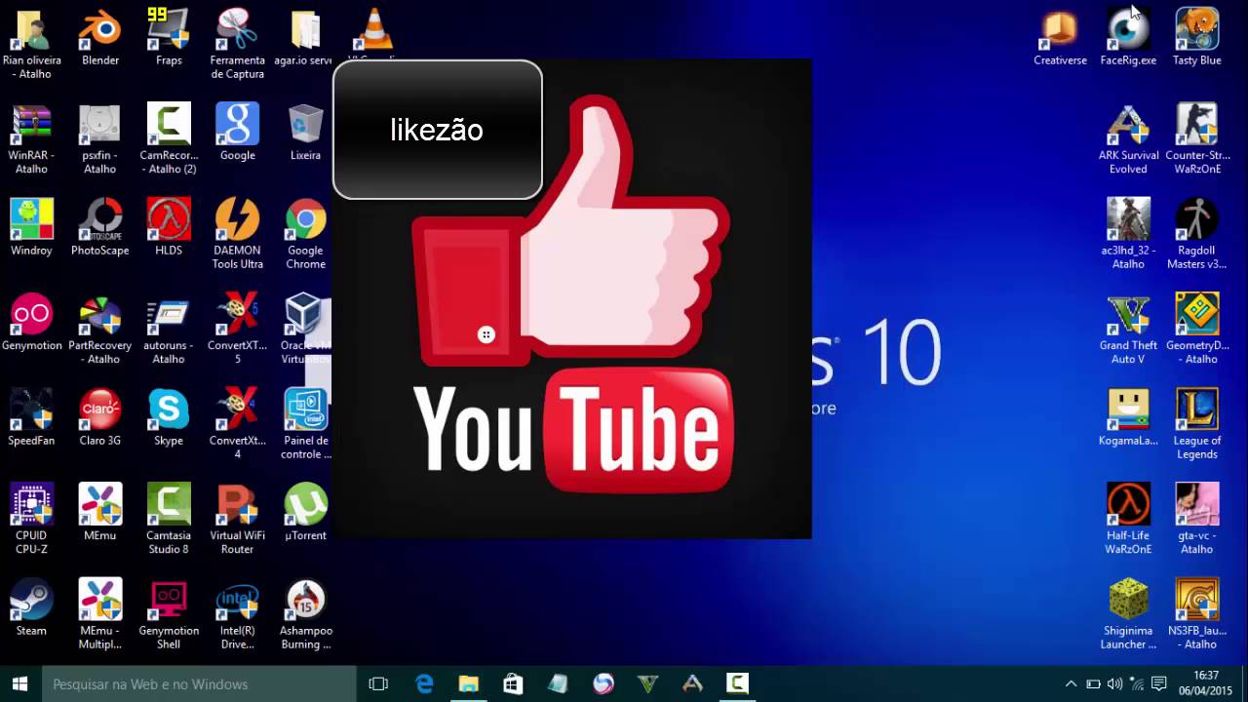Open Grand Theft Auto V shortcut
Image resolution: width=1248 pixels, height=702 pixels.
click(x=1128, y=329)
